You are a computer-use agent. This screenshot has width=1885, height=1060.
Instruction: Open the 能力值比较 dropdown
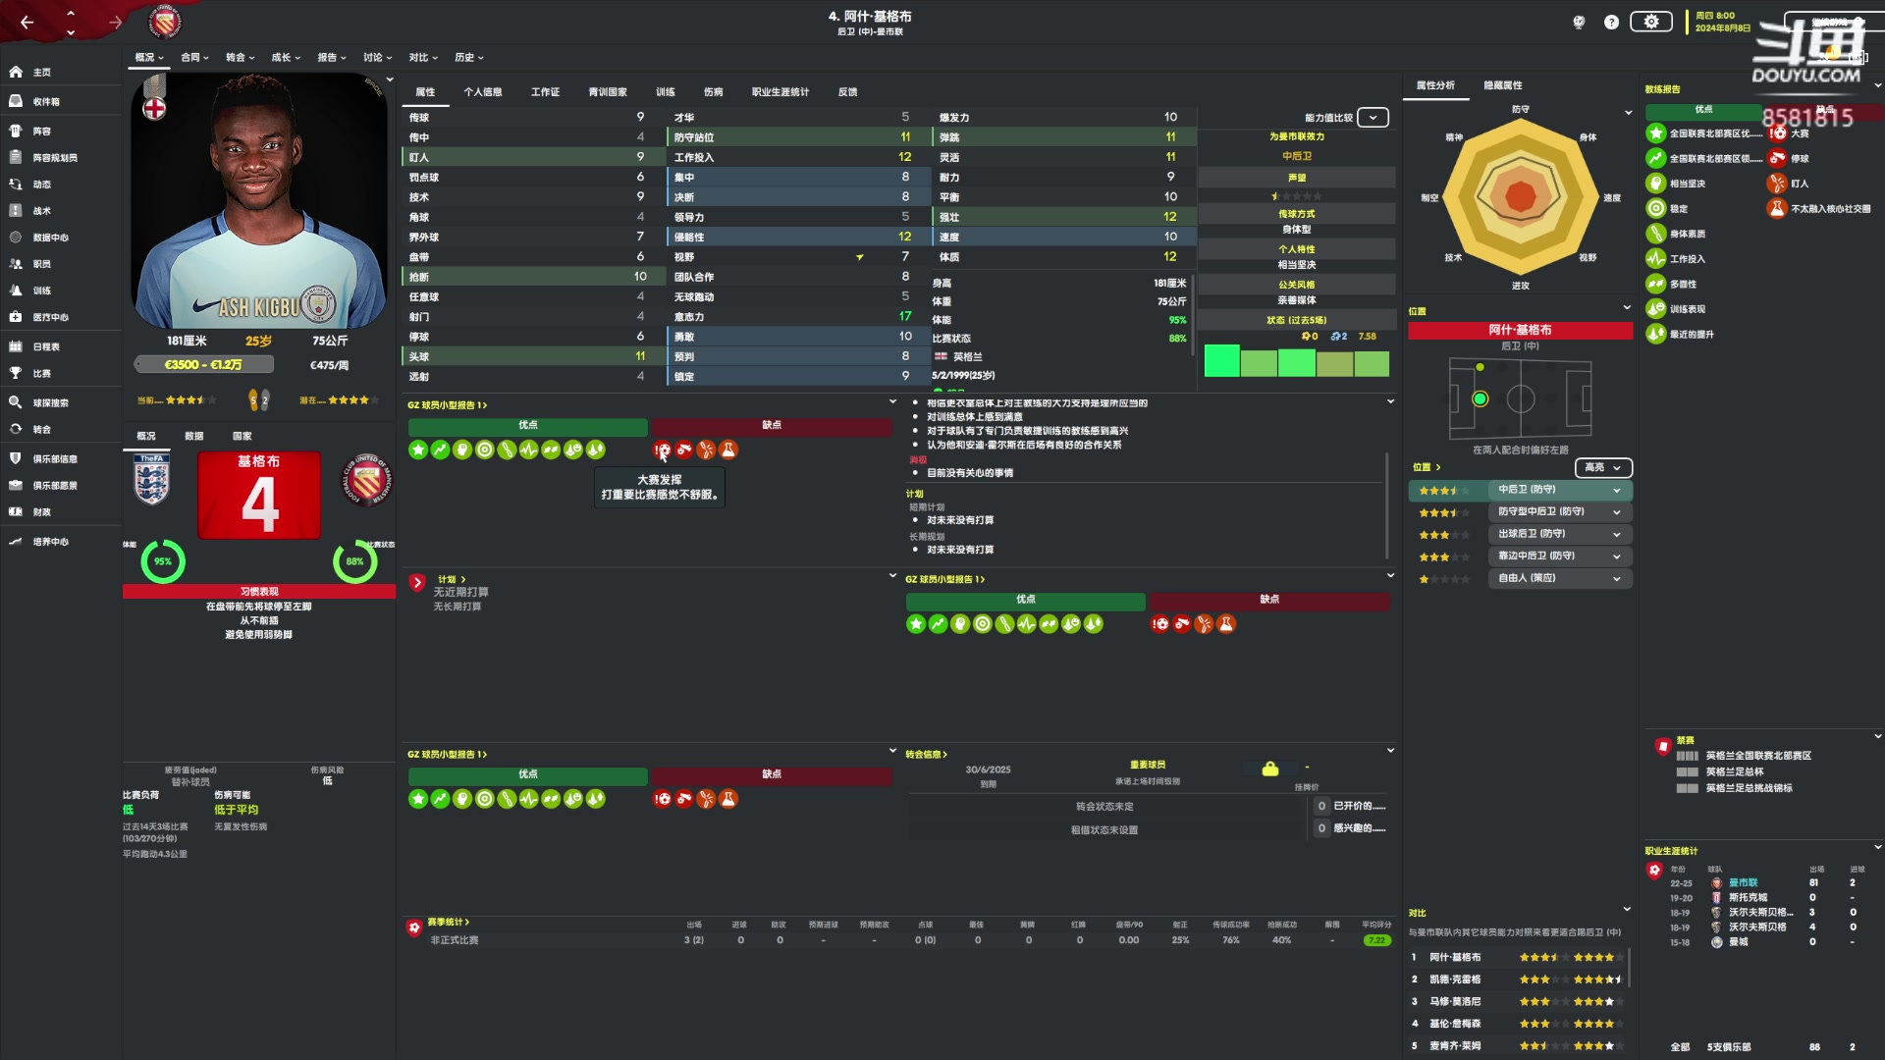[x=1373, y=118]
